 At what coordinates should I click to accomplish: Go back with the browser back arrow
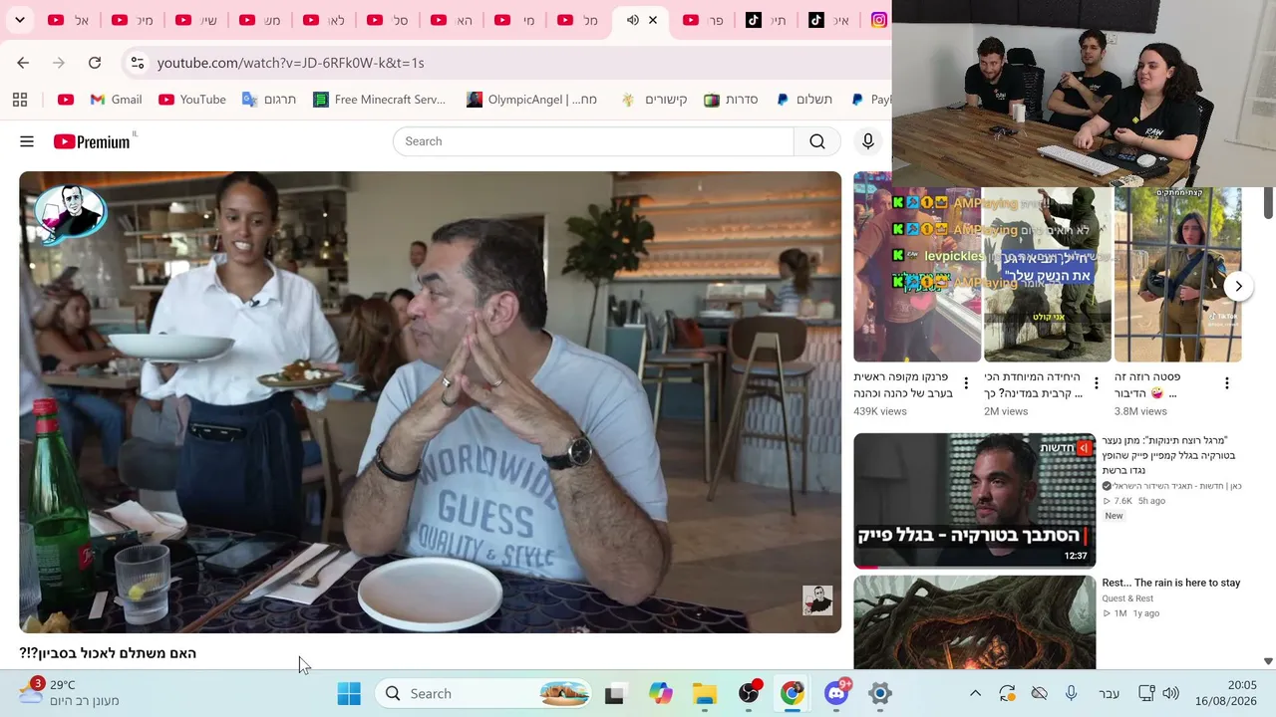pyautogui.click(x=23, y=63)
